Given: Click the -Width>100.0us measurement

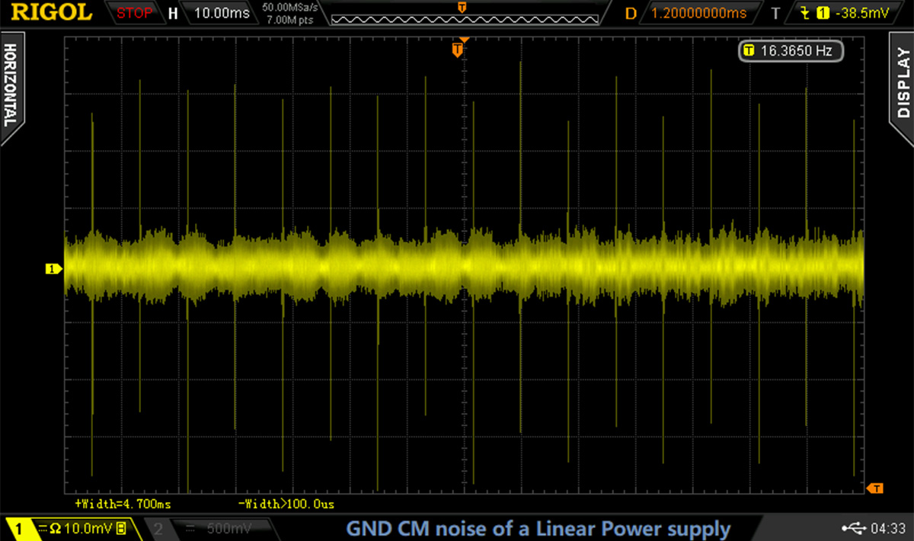Looking at the screenshot, I should (286, 504).
